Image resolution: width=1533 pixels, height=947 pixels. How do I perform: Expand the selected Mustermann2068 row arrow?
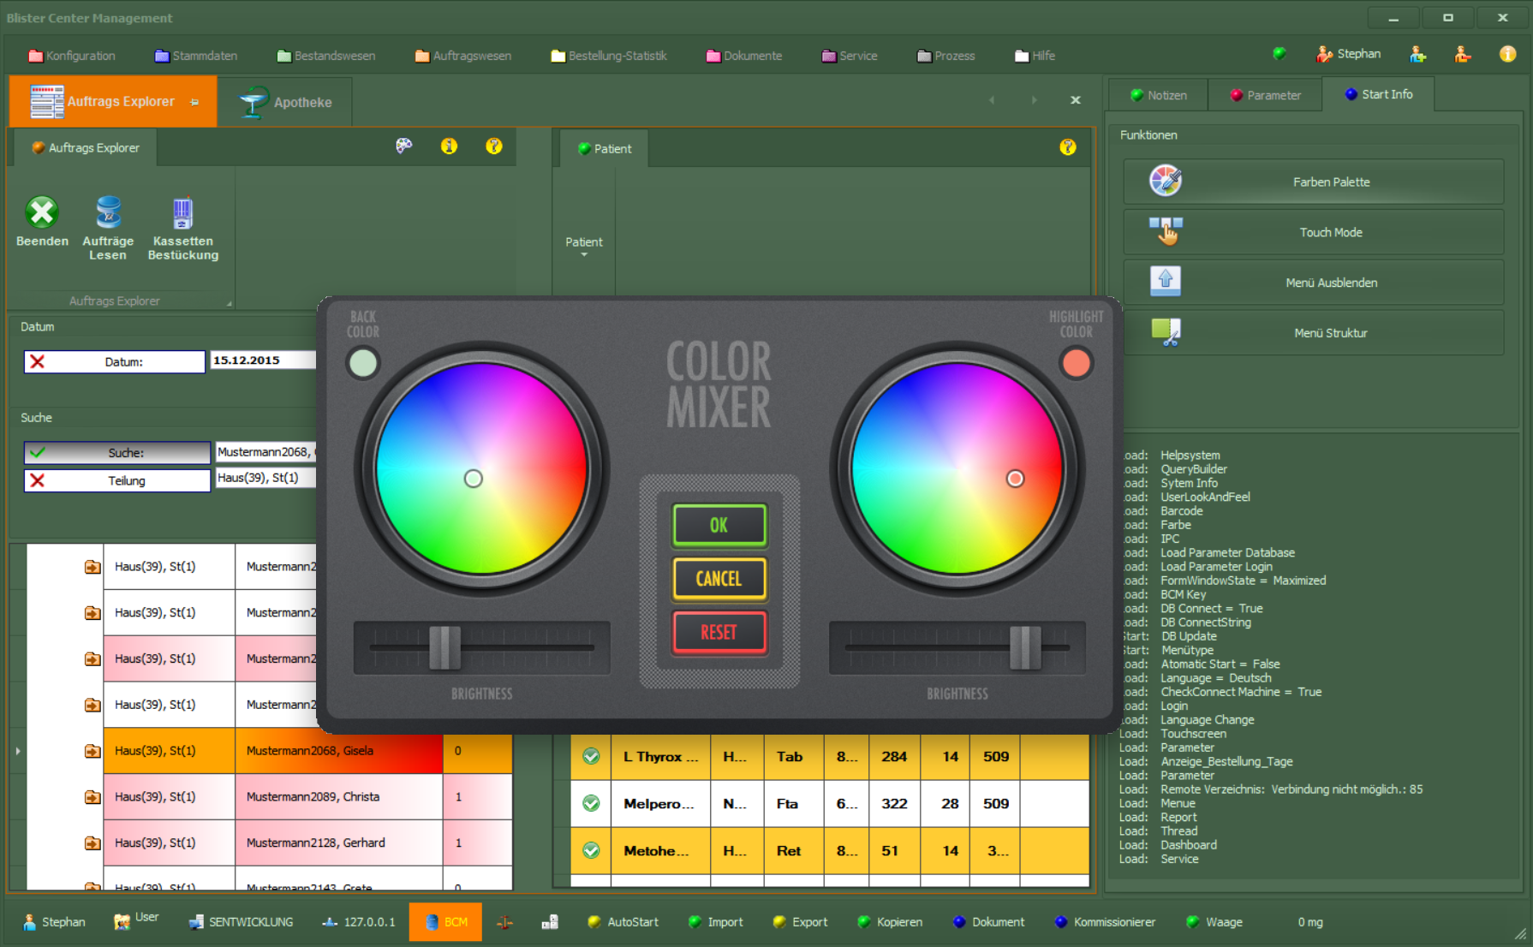tap(18, 751)
